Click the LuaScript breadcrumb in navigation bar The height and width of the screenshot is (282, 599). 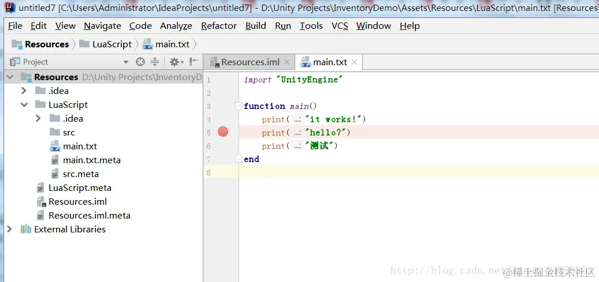click(106, 44)
